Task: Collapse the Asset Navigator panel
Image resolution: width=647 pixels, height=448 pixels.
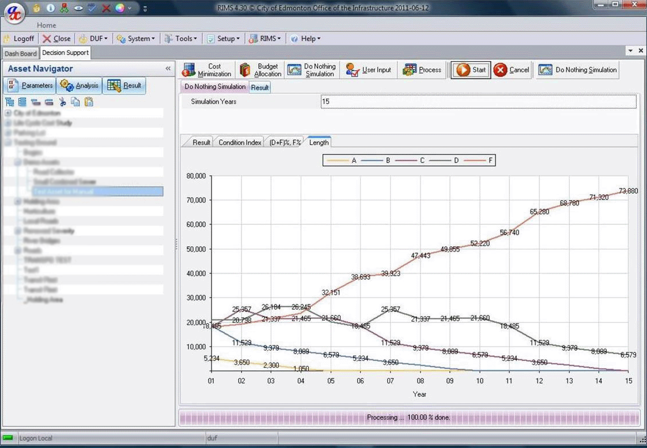Action: pos(168,68)
